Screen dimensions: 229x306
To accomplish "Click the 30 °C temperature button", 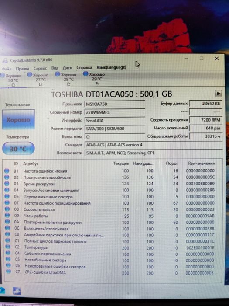I will (x=18, y=149).
